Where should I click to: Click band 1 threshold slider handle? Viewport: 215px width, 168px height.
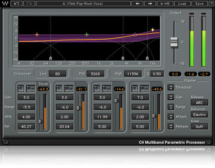coord(40,122)
